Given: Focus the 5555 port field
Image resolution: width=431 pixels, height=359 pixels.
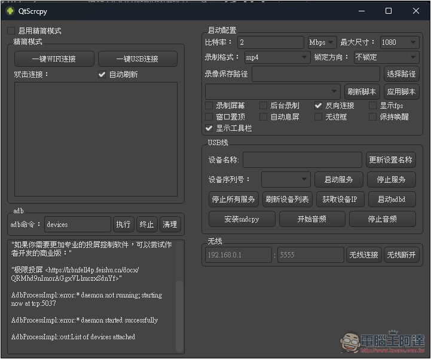Looking at the screenshot, I should (x=311, y=255).
